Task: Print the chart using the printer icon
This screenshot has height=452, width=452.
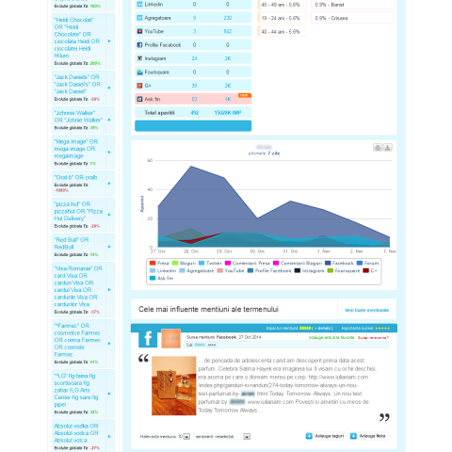Action: 378,148
